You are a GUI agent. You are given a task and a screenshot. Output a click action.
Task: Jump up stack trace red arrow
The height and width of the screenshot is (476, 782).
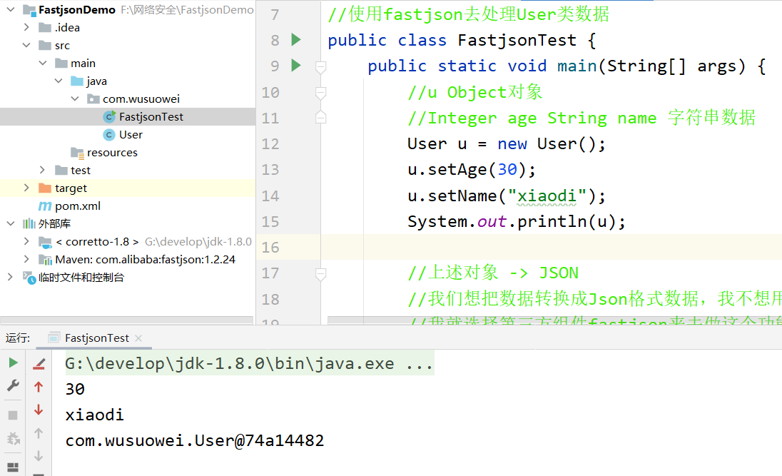(39, 387)
